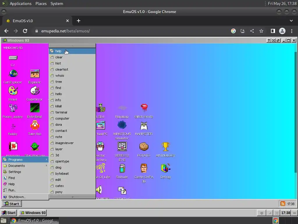Open the Chrome profile avatar
This screenshot has width=298, height=224.
click(x=282, y=31)
